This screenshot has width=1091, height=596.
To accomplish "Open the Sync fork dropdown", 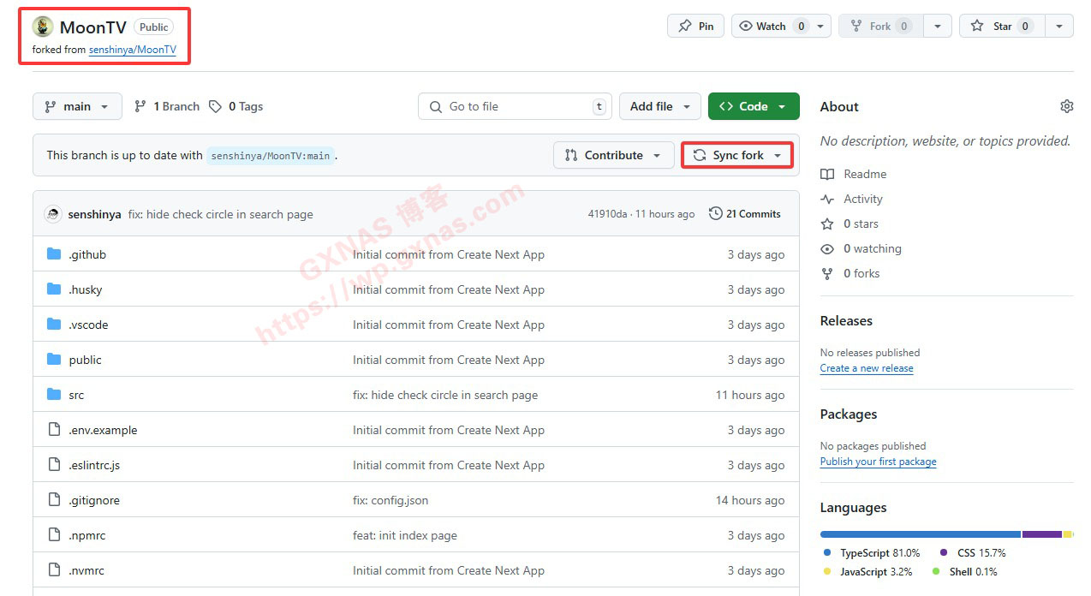I will (737, 155).
